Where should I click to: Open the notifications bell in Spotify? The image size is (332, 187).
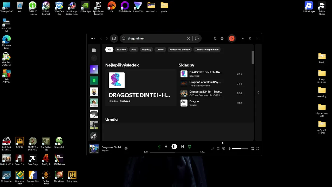215,38
